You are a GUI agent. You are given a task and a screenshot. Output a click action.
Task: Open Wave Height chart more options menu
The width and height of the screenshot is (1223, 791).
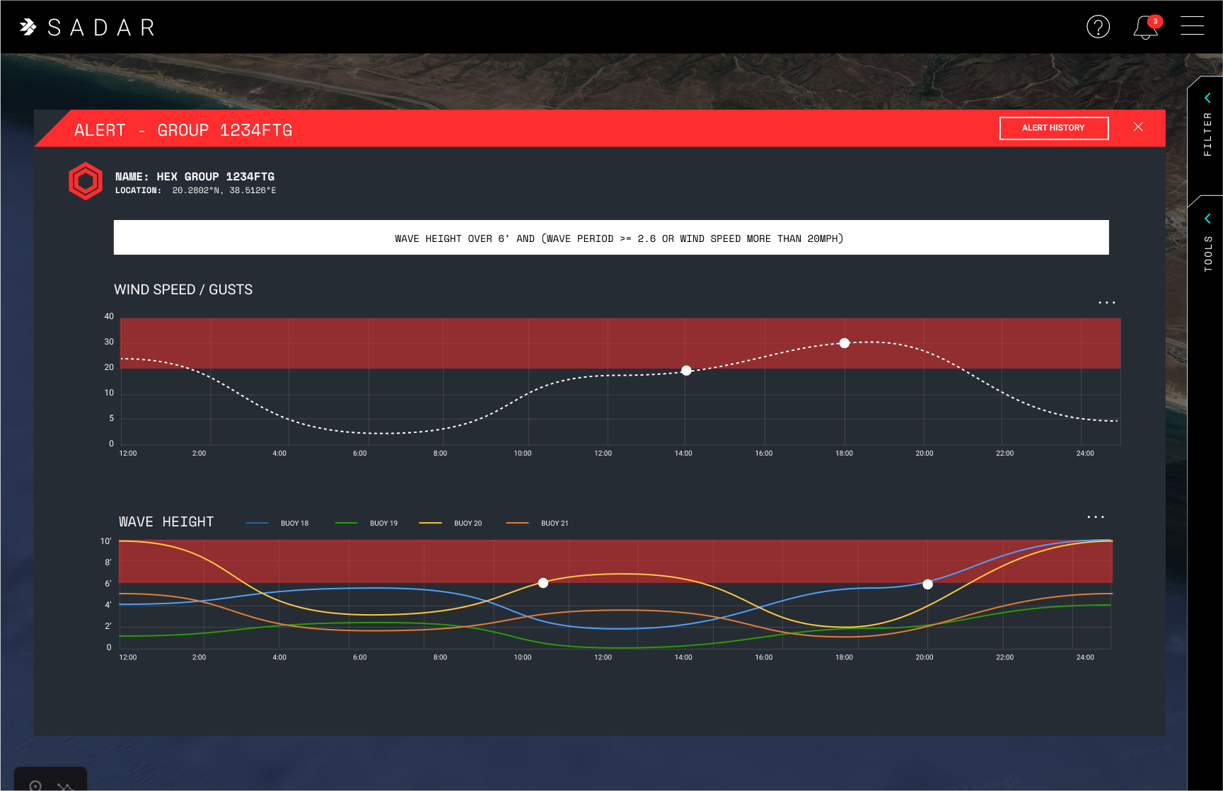(1095, 517)
